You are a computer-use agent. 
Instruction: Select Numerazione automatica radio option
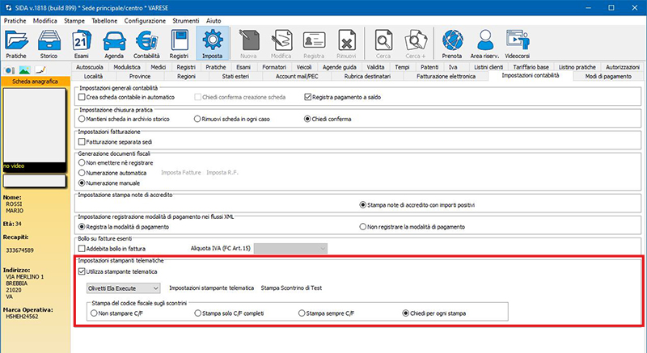pyautogui.click(x=82, y=172)
